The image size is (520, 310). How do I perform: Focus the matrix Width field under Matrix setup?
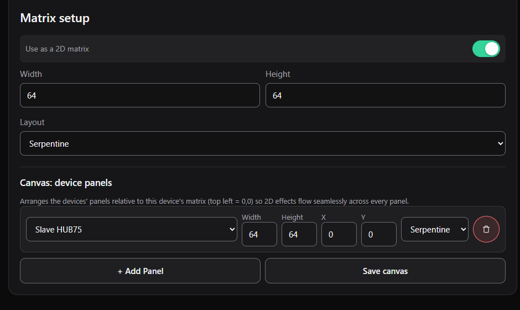(x=140, y=95)
